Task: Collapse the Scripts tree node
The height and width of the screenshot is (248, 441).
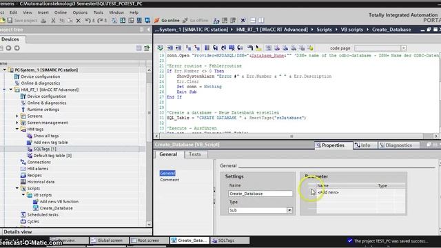Action: point(17,188)
